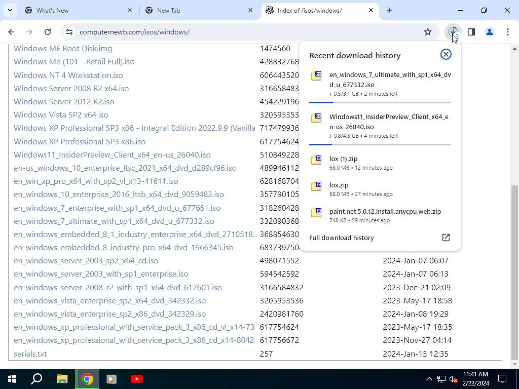Open the media player taskbar icon
The height and width of the screenshot is (389, 519).
point(112,379)
